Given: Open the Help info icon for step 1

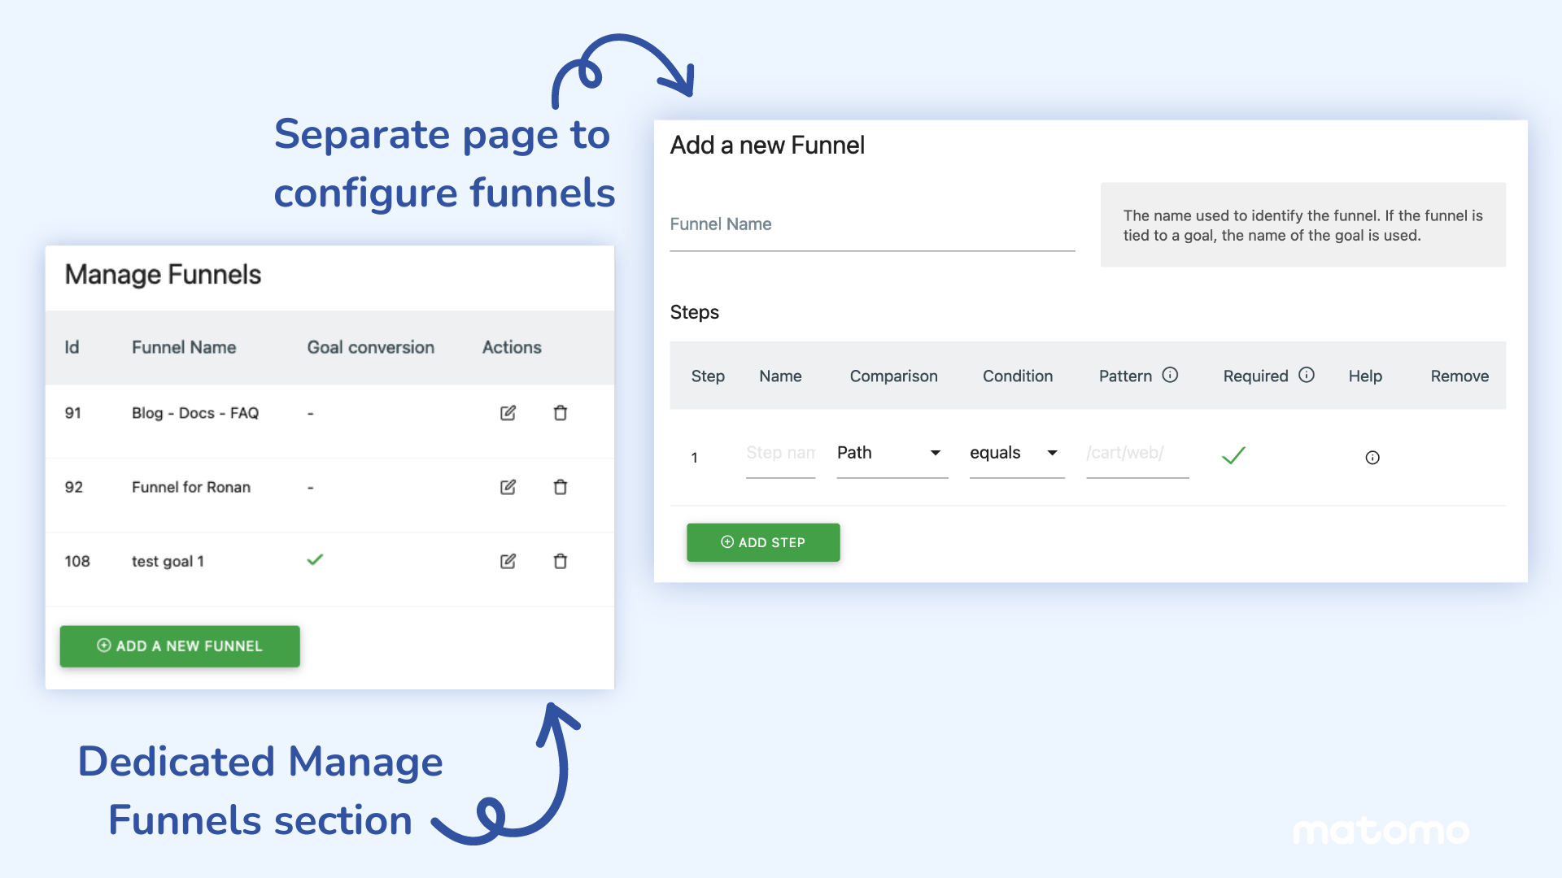Looking at the screenshot, I should tap(1373, 457).
